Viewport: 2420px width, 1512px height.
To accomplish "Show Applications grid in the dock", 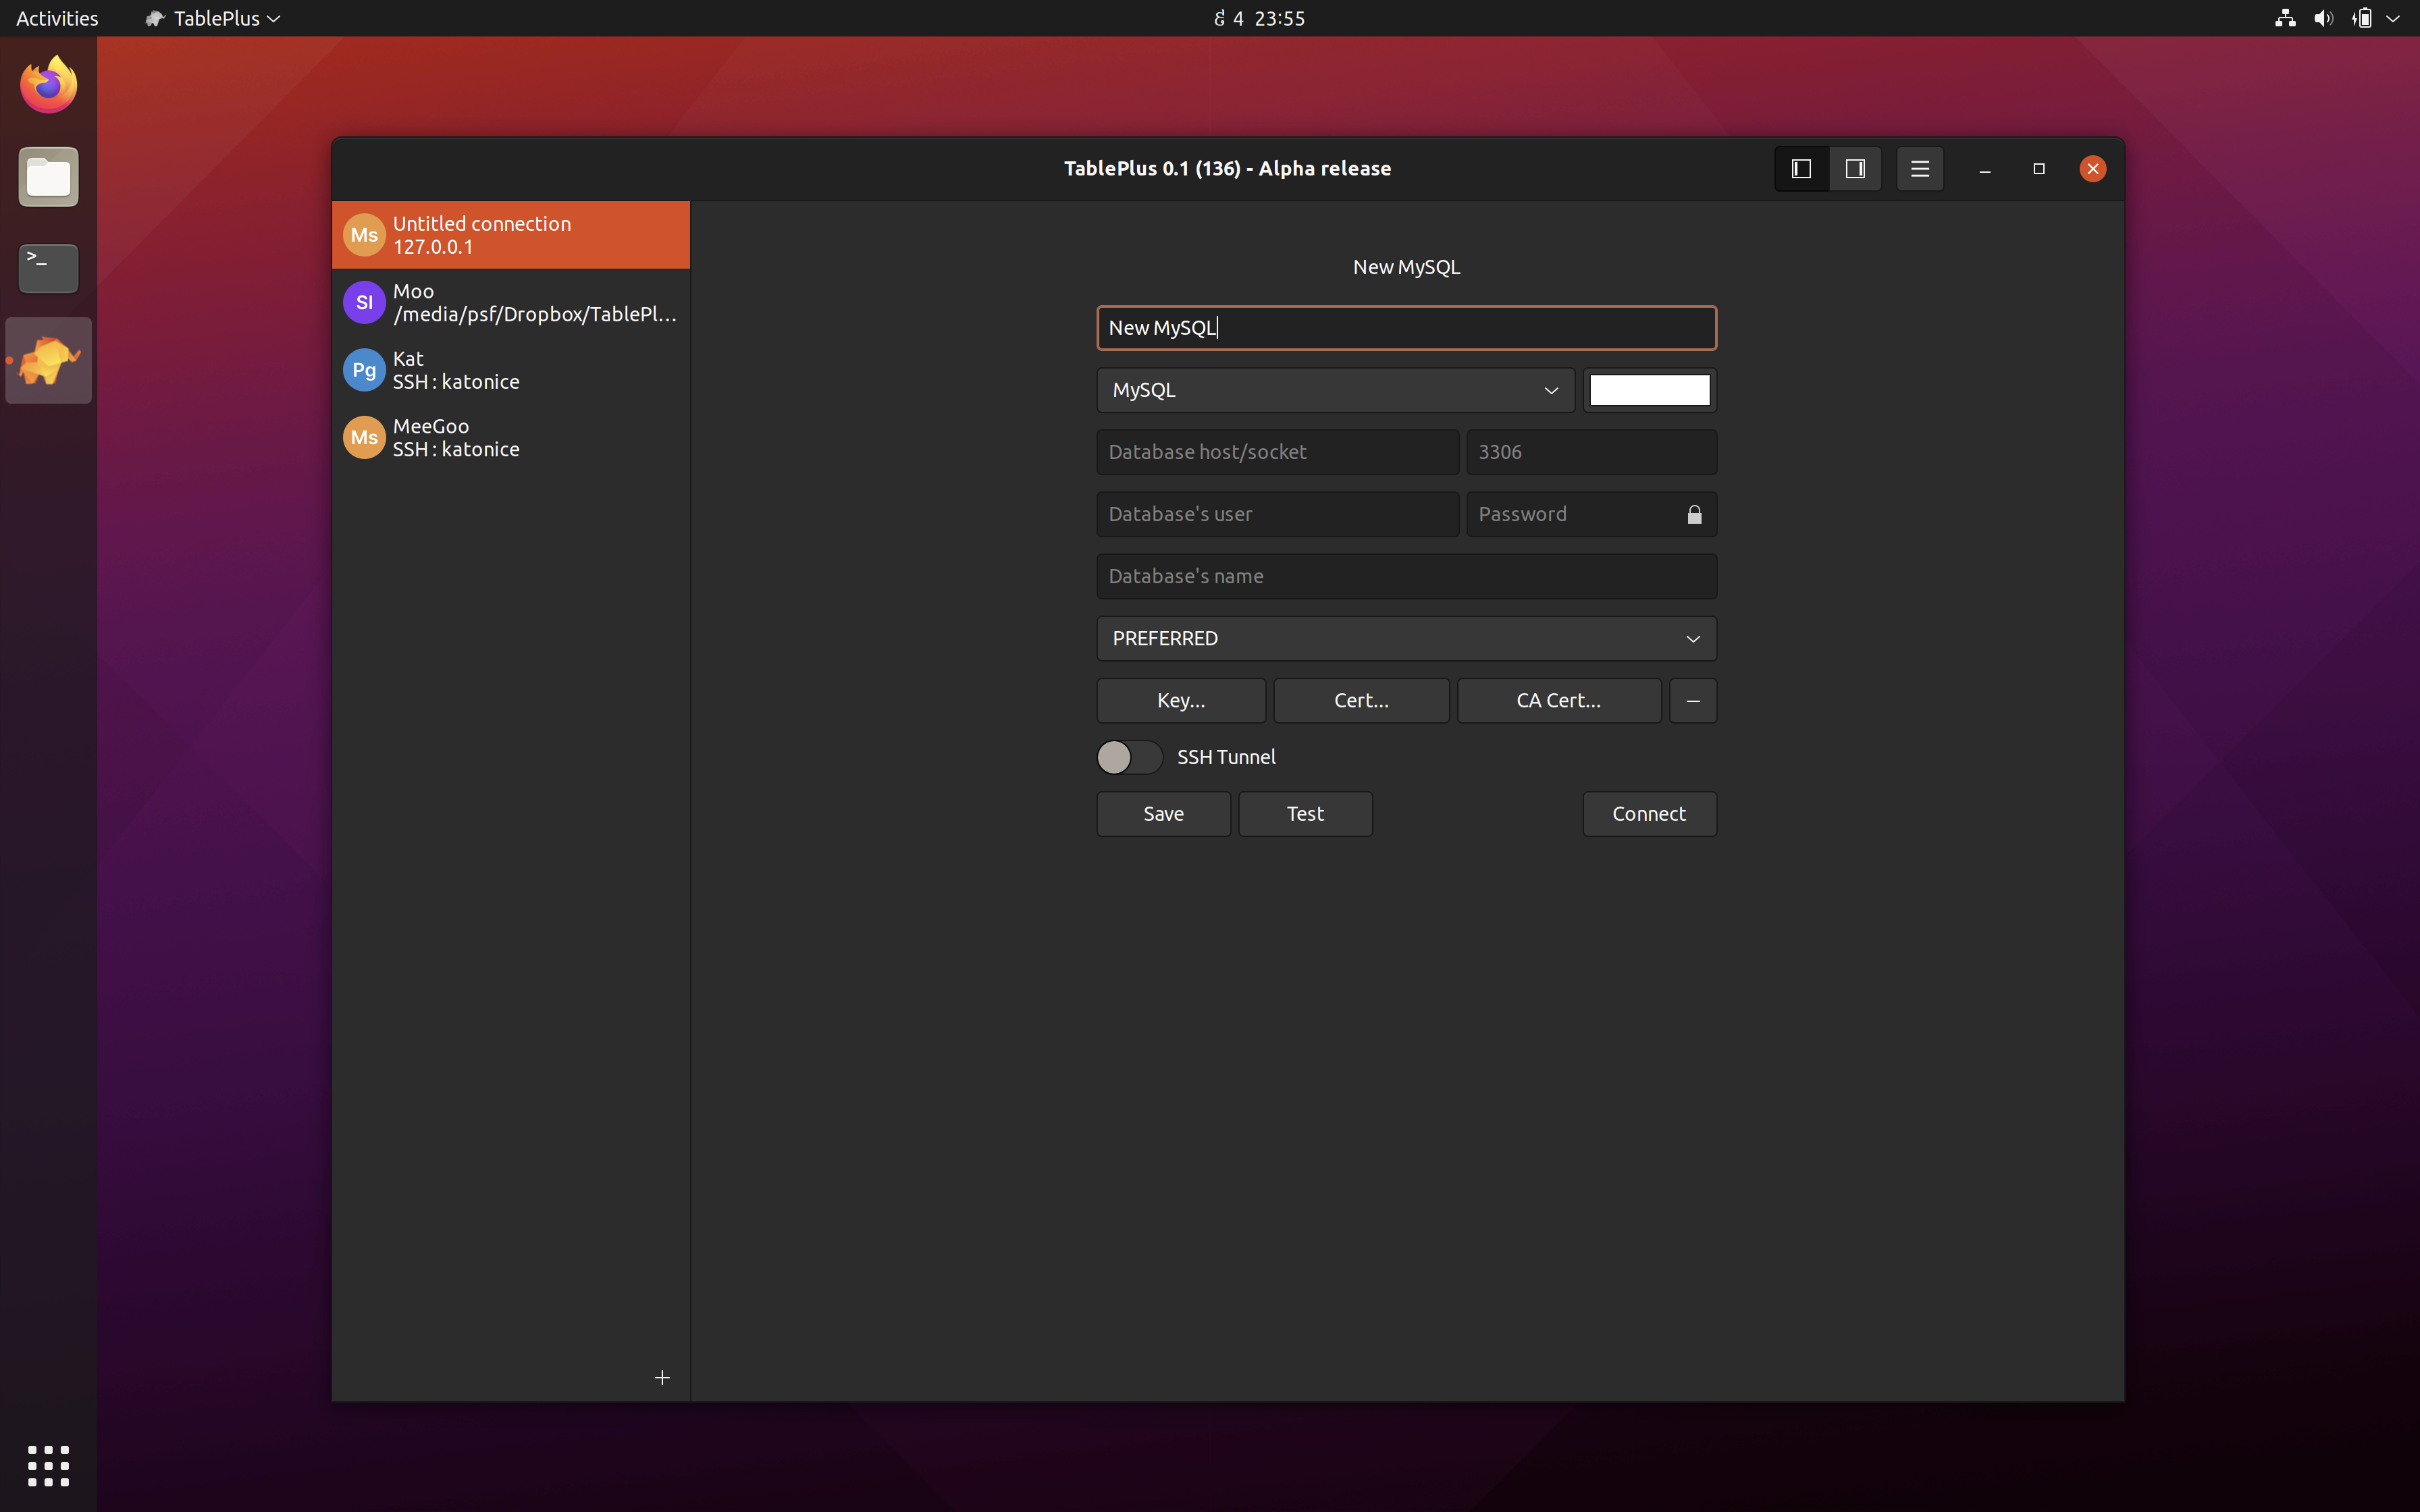I will (48, 1465).
